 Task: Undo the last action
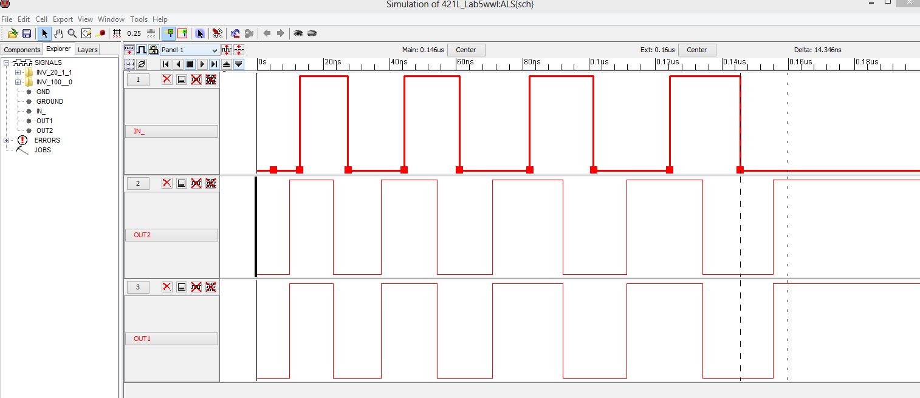[235, 33]
